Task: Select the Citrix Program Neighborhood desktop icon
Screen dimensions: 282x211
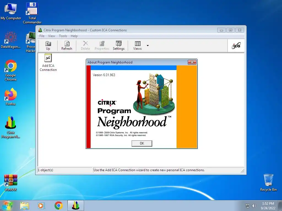Action: tap(11, 127)
